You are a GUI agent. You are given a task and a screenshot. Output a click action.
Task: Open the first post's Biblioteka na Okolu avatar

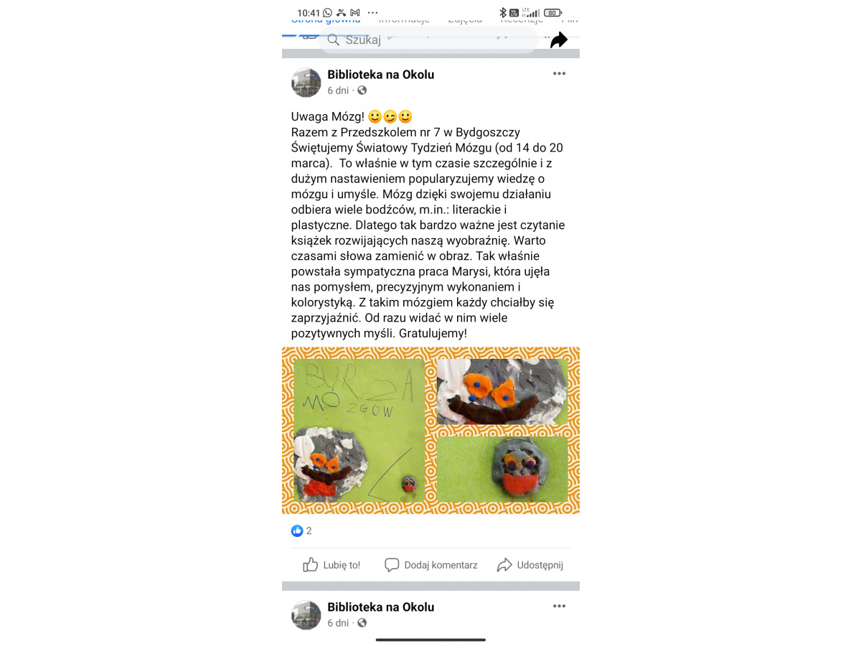coord(306,83)
